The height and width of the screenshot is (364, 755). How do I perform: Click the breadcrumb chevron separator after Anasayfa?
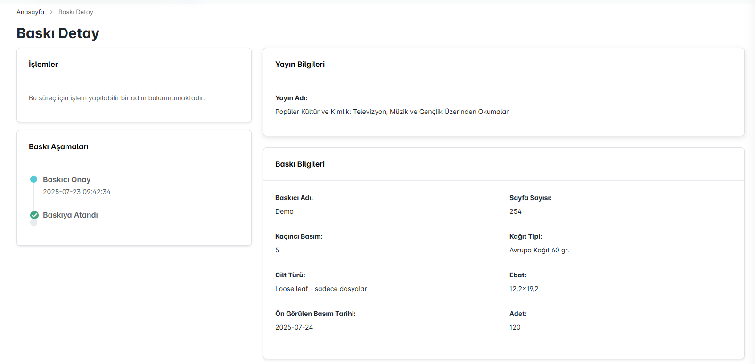tap(51, 12)
